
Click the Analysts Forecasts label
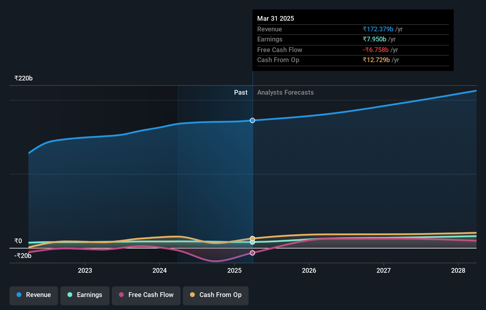[x=285, y=92]
